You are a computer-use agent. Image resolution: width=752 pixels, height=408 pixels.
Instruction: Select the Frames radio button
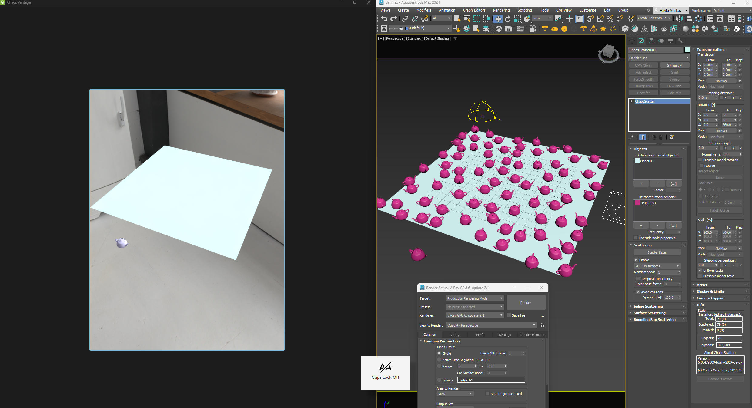[x=439, y=380]
